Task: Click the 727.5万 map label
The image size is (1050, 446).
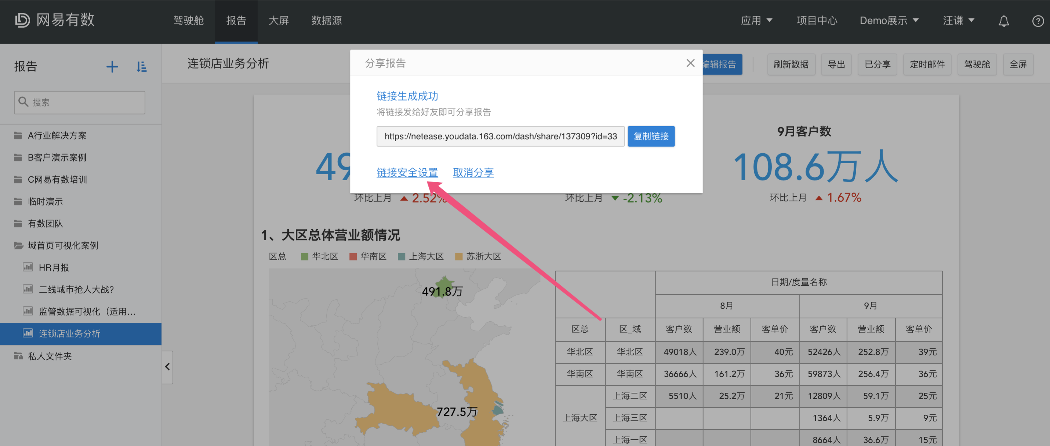Action: click(457, 412)
